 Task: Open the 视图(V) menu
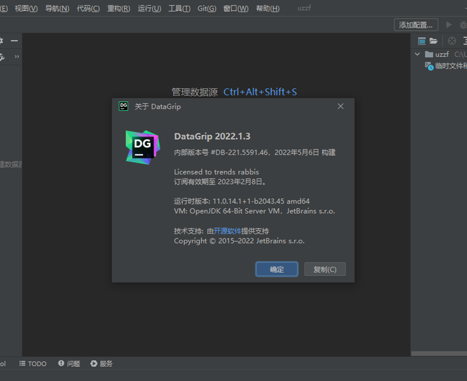26,8
